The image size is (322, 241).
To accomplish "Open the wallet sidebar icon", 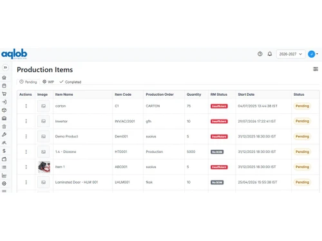I will pyautogui.click(x=4, y=159).
